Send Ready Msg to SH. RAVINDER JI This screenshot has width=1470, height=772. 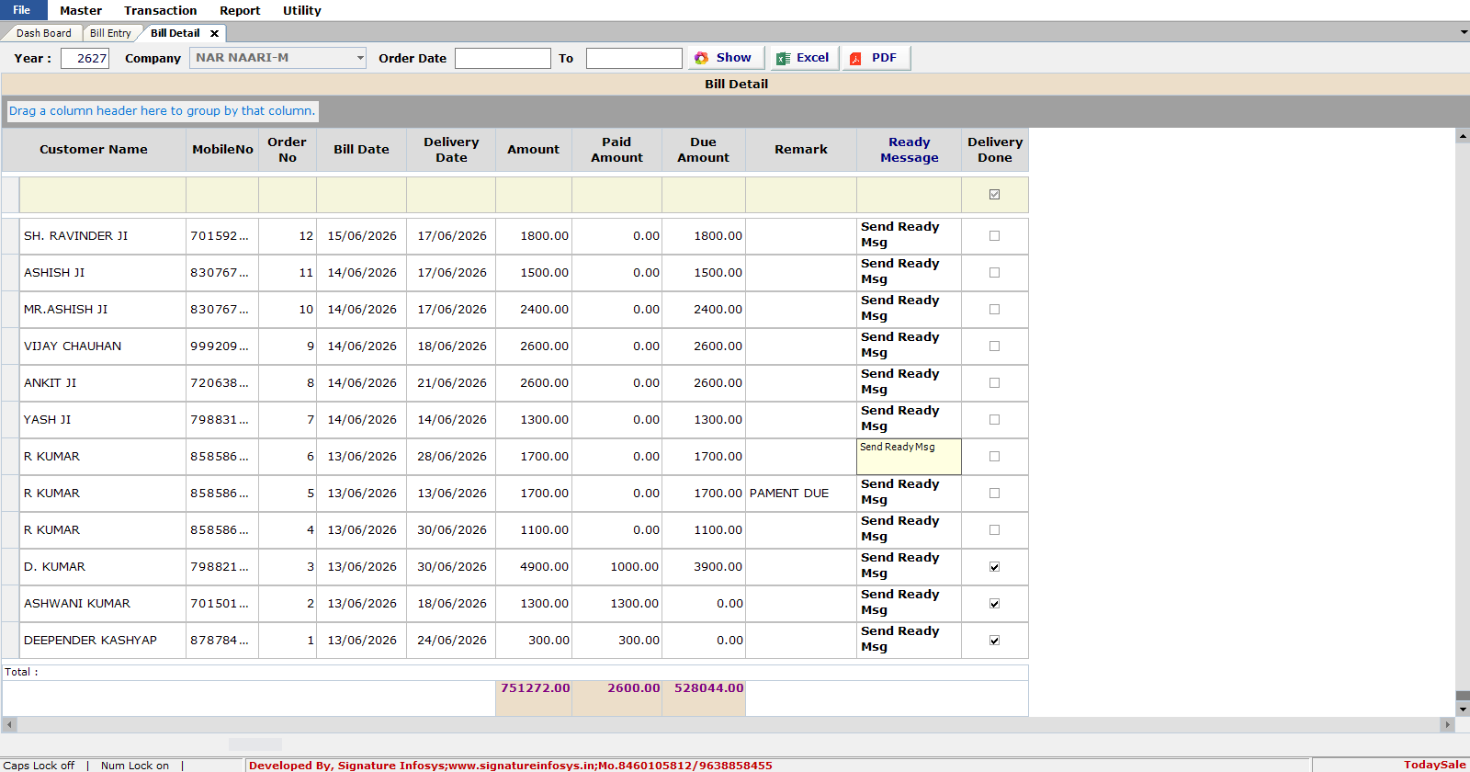pos(909,235)
